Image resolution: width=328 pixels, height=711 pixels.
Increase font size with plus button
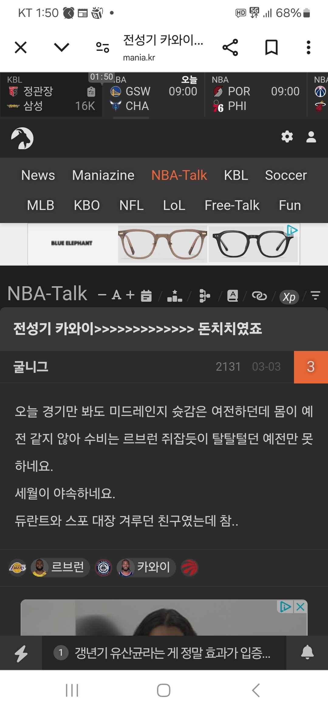[x=130, y=295]
